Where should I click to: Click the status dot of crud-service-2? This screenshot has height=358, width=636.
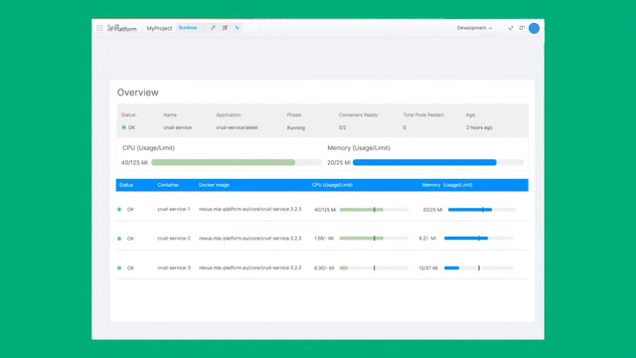pos(119,239)
